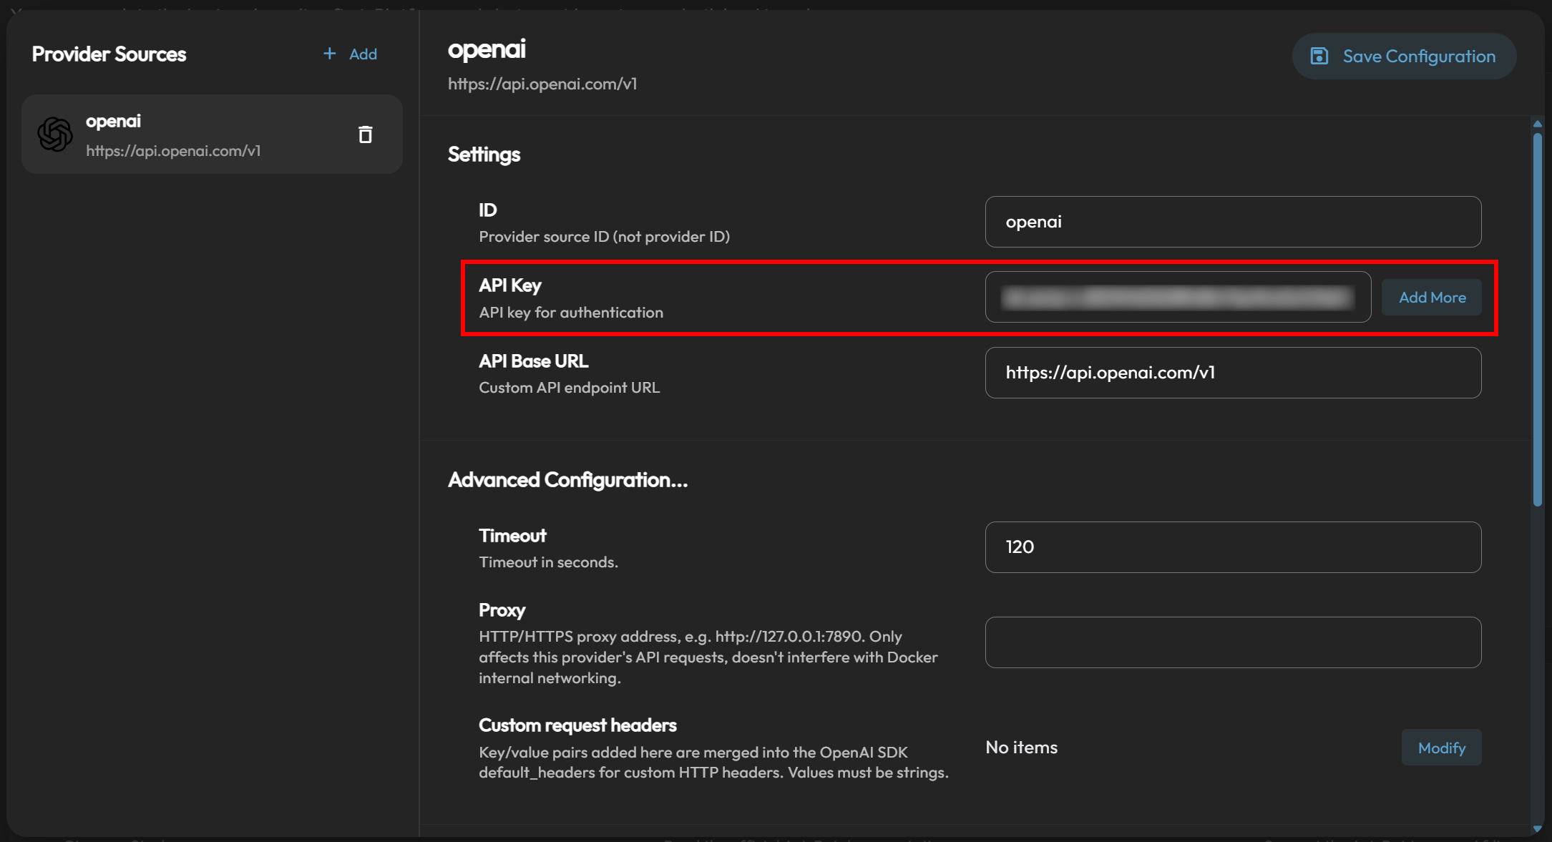Screen dimensions: 1552x842
Task: Click the 'No items' text
Action: 1021,748
